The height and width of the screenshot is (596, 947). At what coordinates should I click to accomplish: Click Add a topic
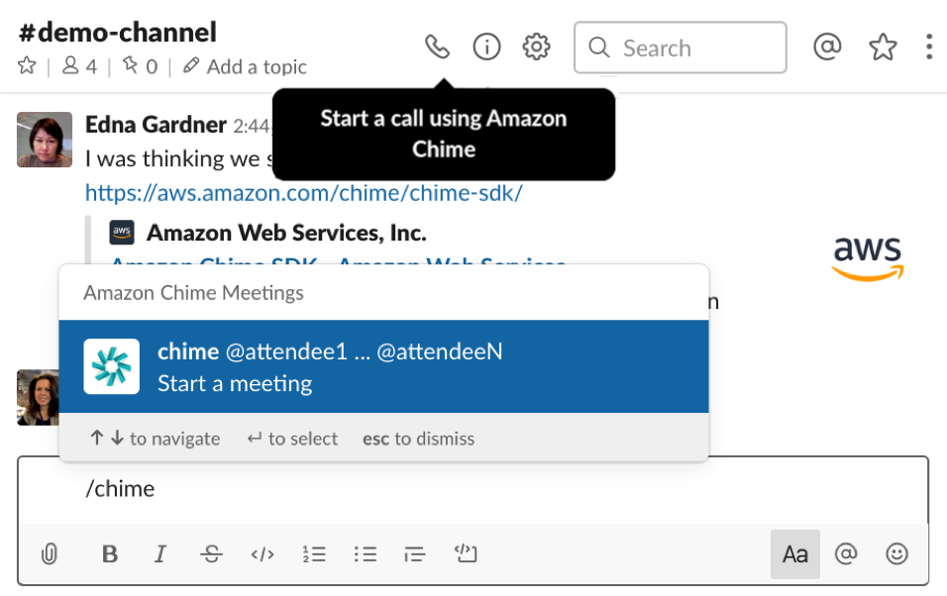[245, 66]
